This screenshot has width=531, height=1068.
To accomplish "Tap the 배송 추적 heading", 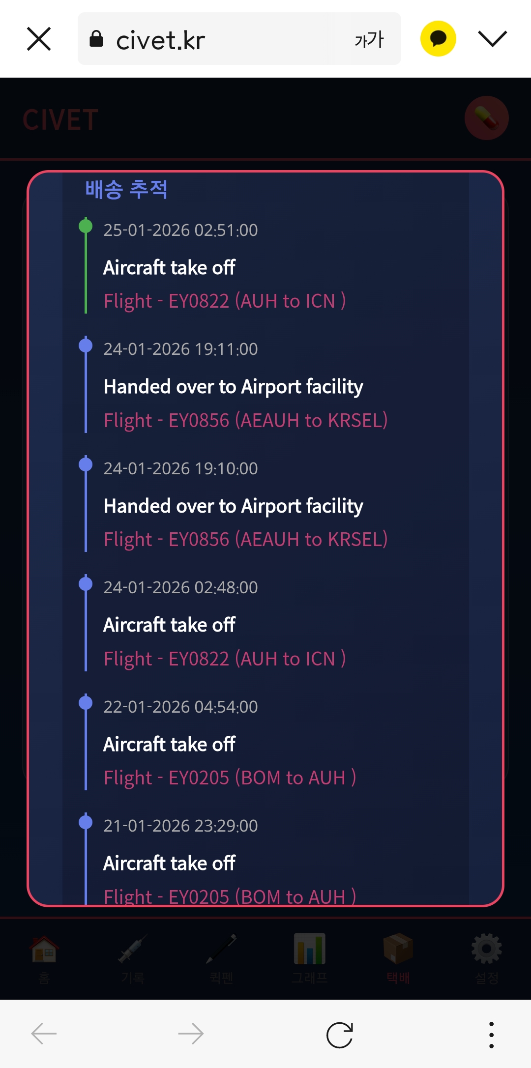I will (126, 189).
